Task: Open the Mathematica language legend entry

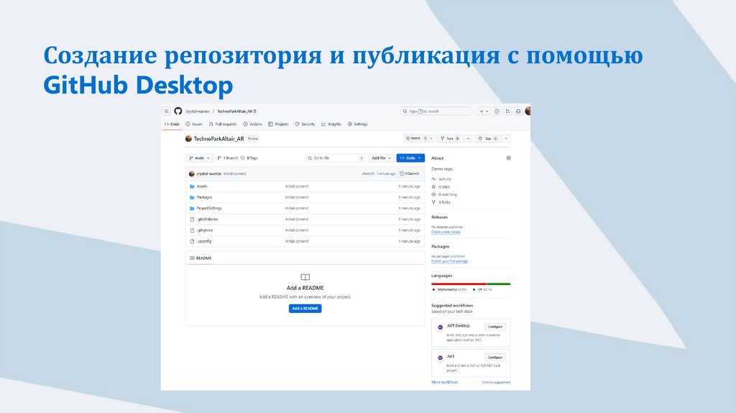Action: pyautogui.click(x=449, y=290)
